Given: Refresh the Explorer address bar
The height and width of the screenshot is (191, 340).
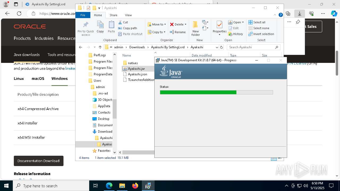Looking at the screenshot, I should point(222,47).
